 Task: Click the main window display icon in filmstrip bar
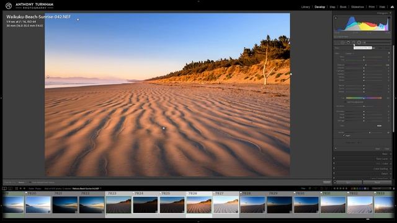4,188
